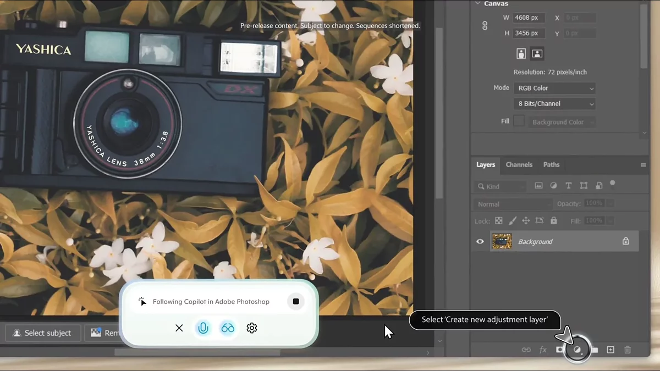Switch to the Channels tab
Viewport: 660px width, 371px height.
point(519,165)
